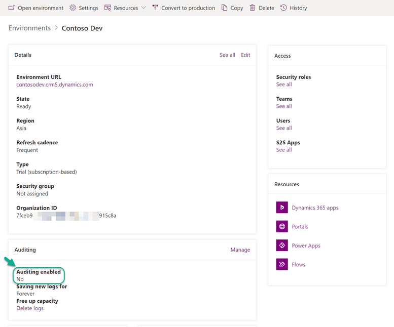This screenshot has height=327, width=394.
Task: Click the Power Apps icon
Action: [x=282, y=245]
